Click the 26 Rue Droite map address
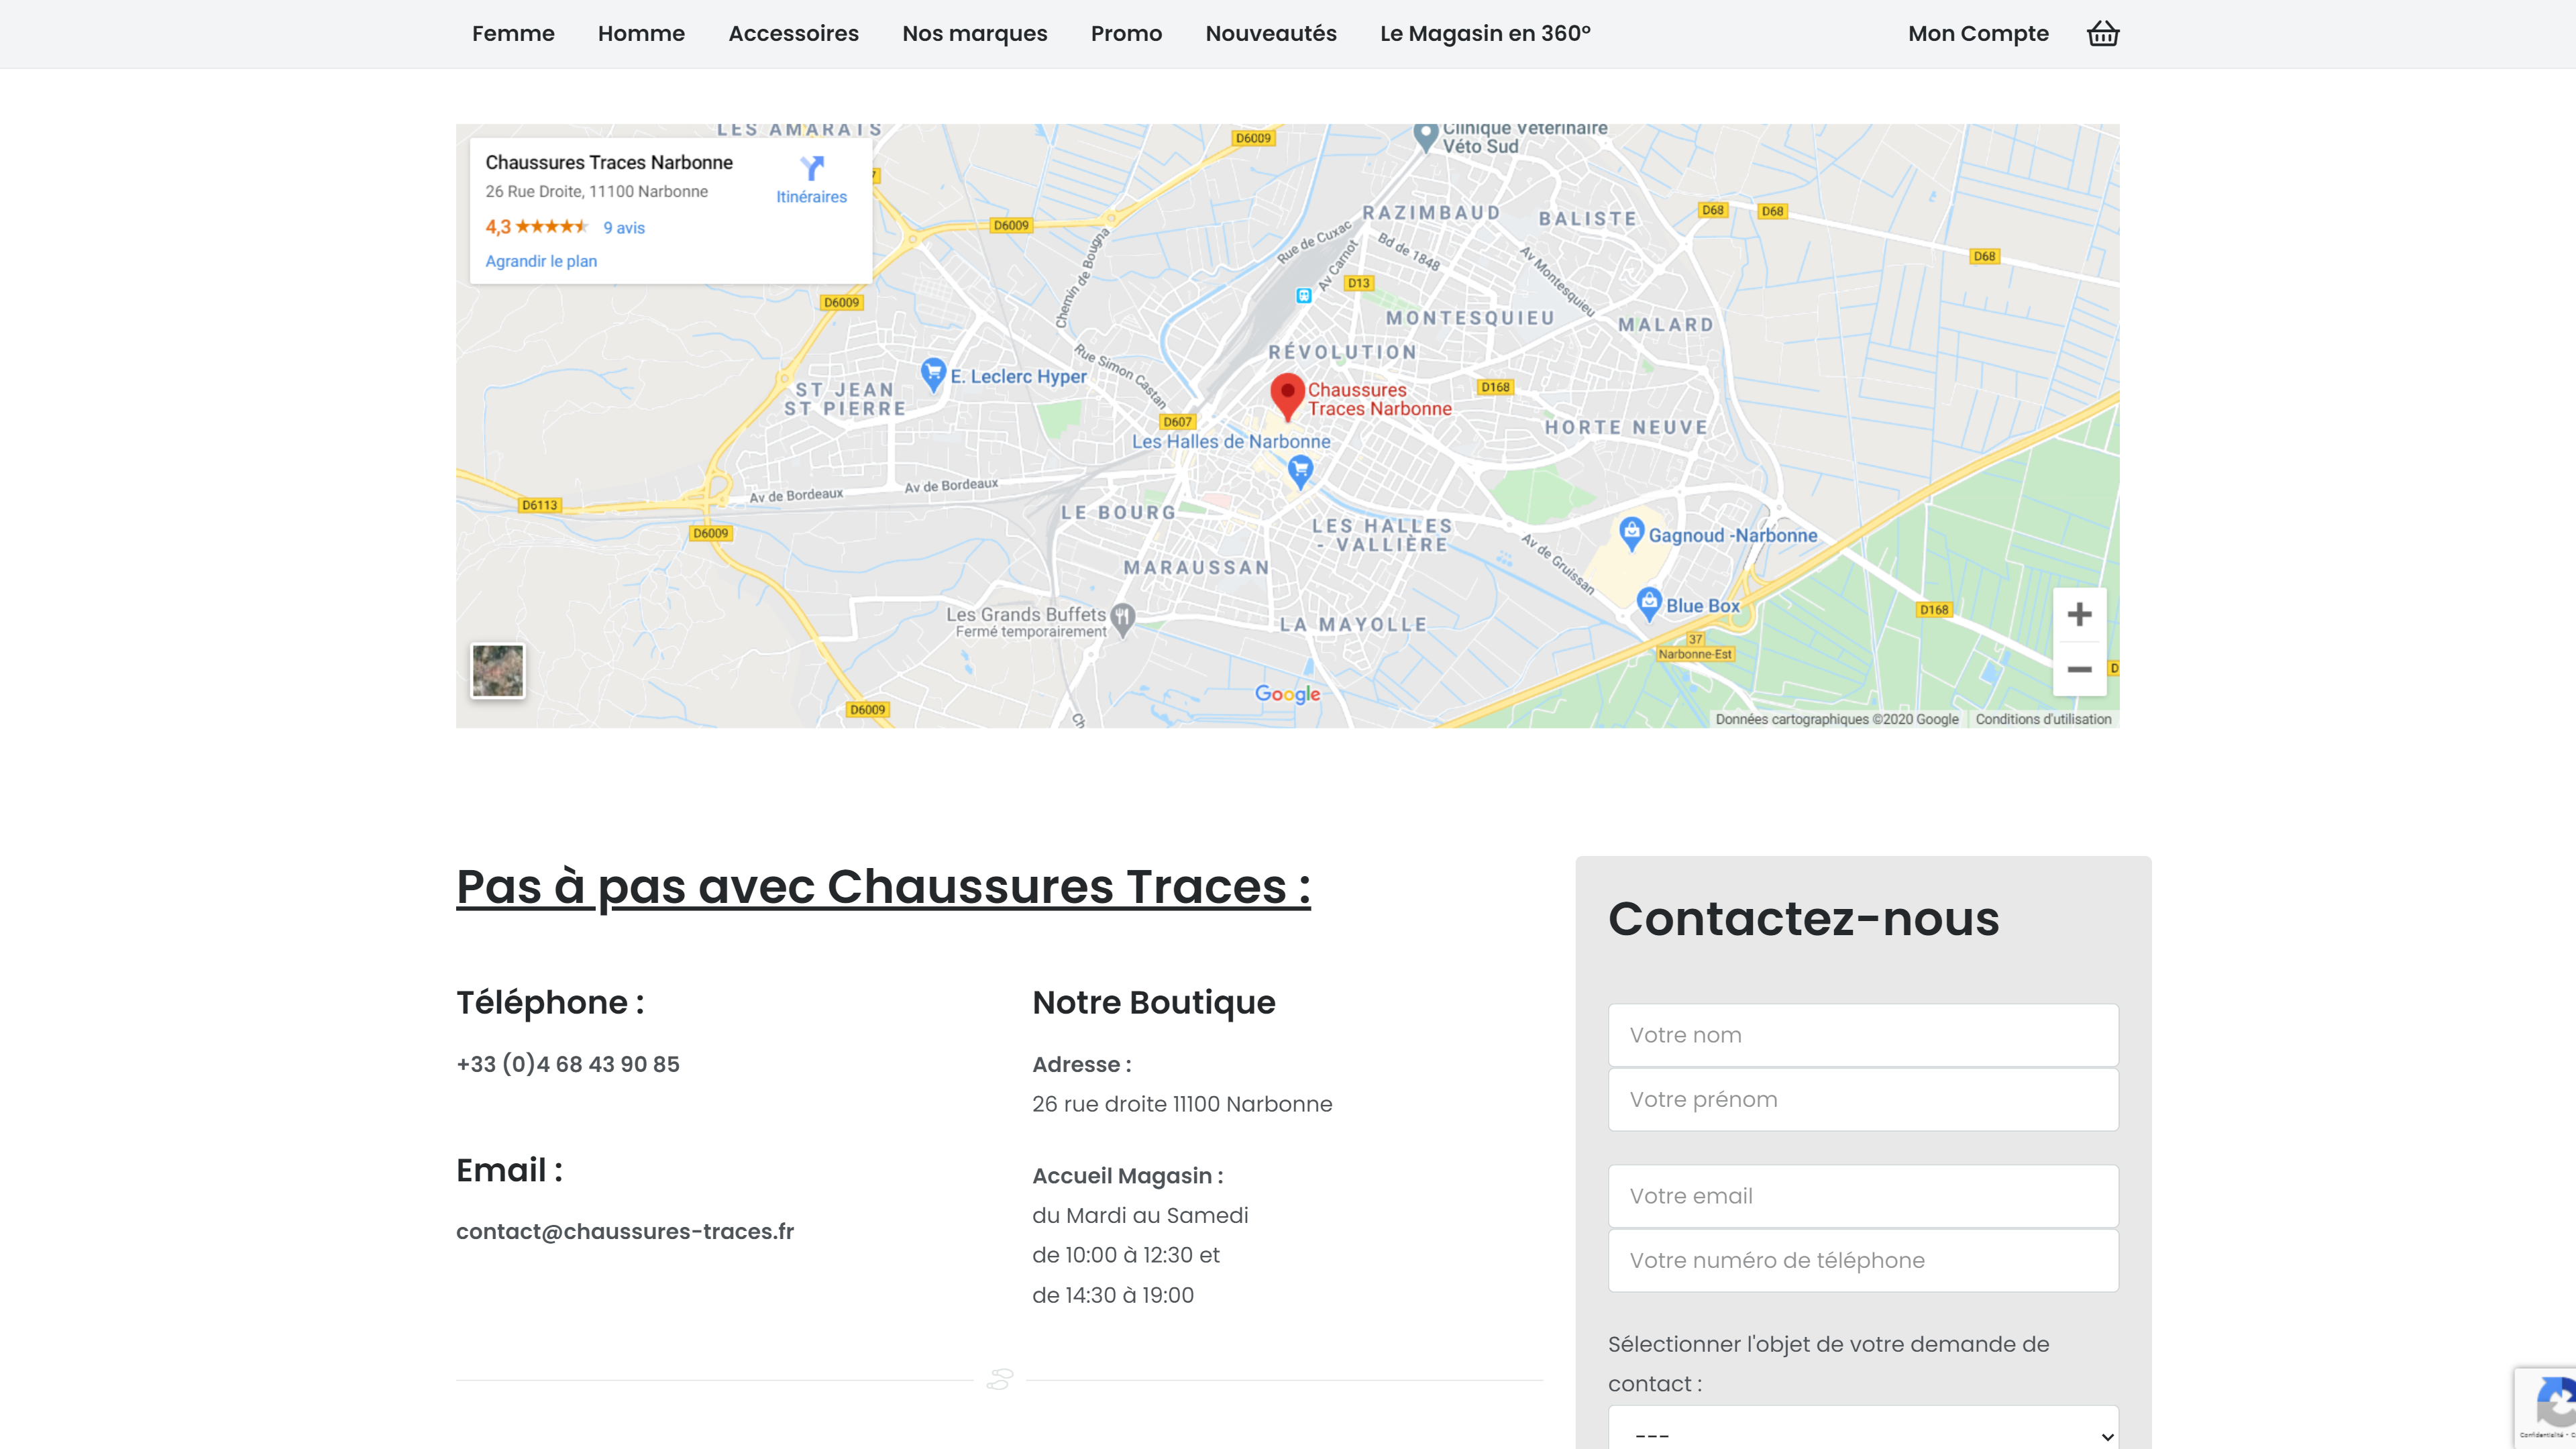Screen dimensions: 2576x1449 (597, 191)
